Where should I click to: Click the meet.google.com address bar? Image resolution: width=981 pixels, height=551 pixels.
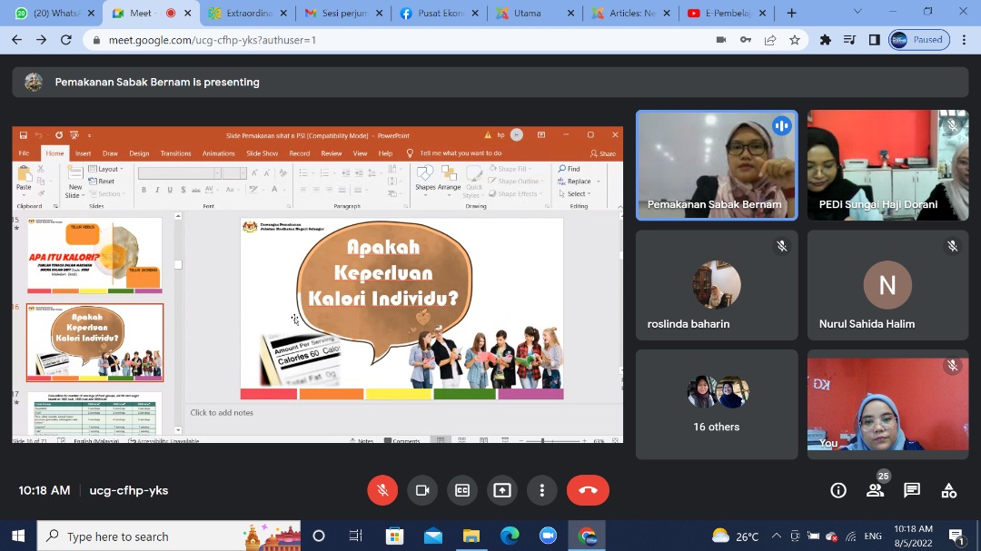tap(363, 40)
